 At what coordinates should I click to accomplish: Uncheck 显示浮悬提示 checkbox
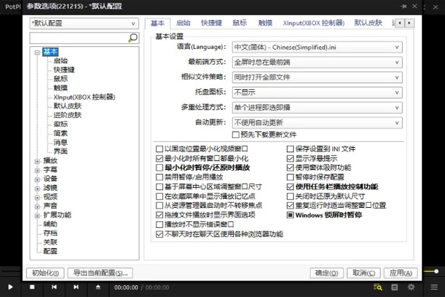(x=291, y=159)
